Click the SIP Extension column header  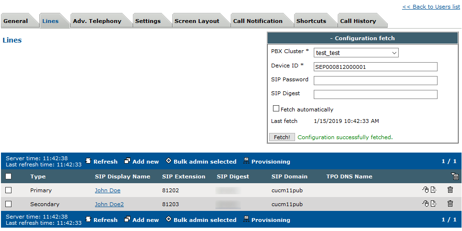(184, 176)
